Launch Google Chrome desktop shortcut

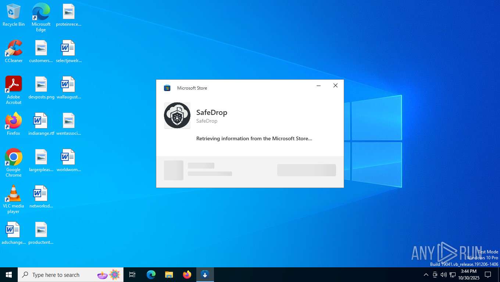pyautogui.click(x=14, y=163)
